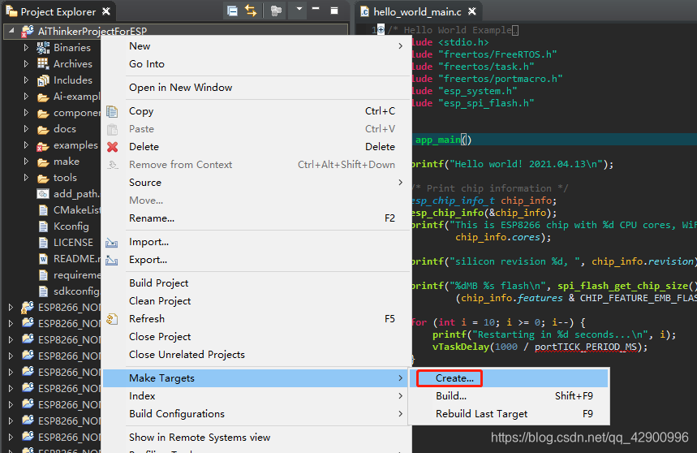This screenshot has width=697, height=453.
Task: Expand the make folder arrow
Action: coord(26,162)
